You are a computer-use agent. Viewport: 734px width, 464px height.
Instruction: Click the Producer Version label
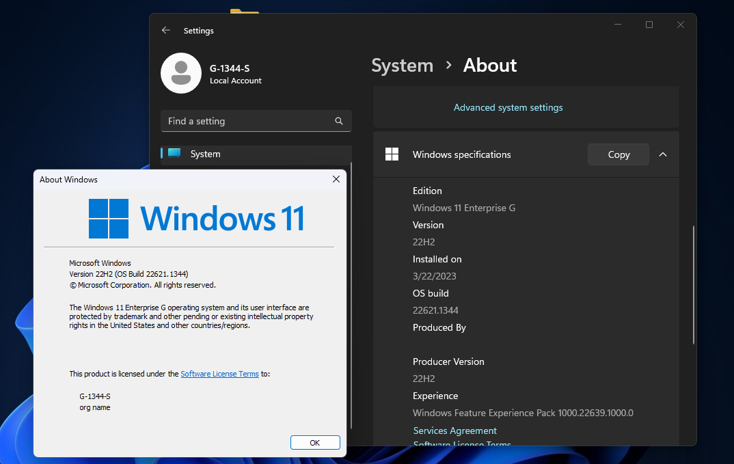click(x=448, y=361)
